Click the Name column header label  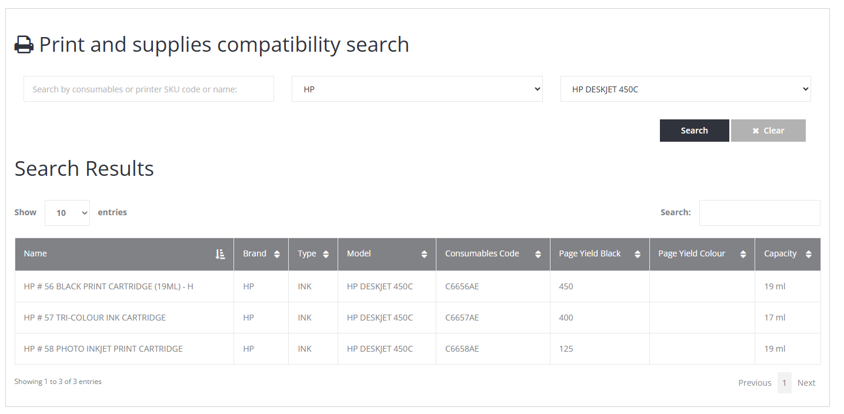(35, 253)
